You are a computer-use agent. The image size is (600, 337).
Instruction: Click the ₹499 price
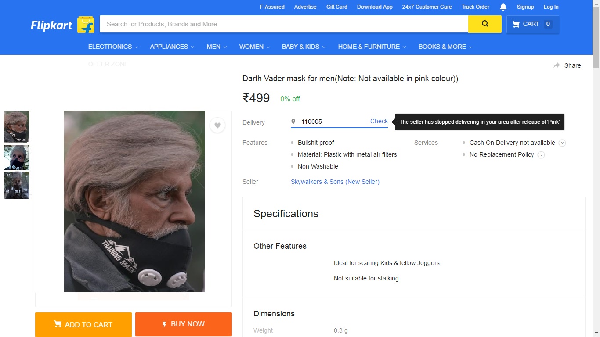coord(256,98)
